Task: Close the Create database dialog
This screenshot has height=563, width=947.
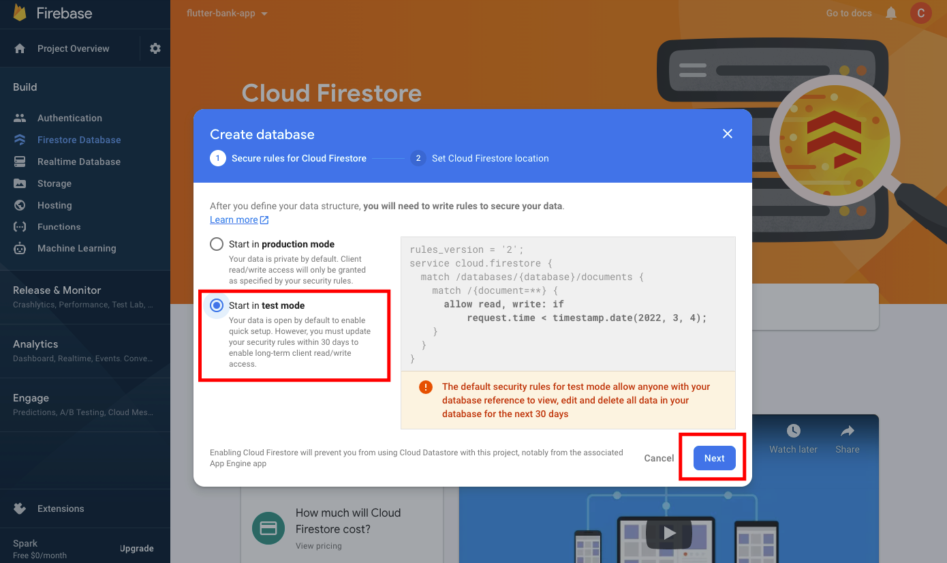Action: pos(728,134)
